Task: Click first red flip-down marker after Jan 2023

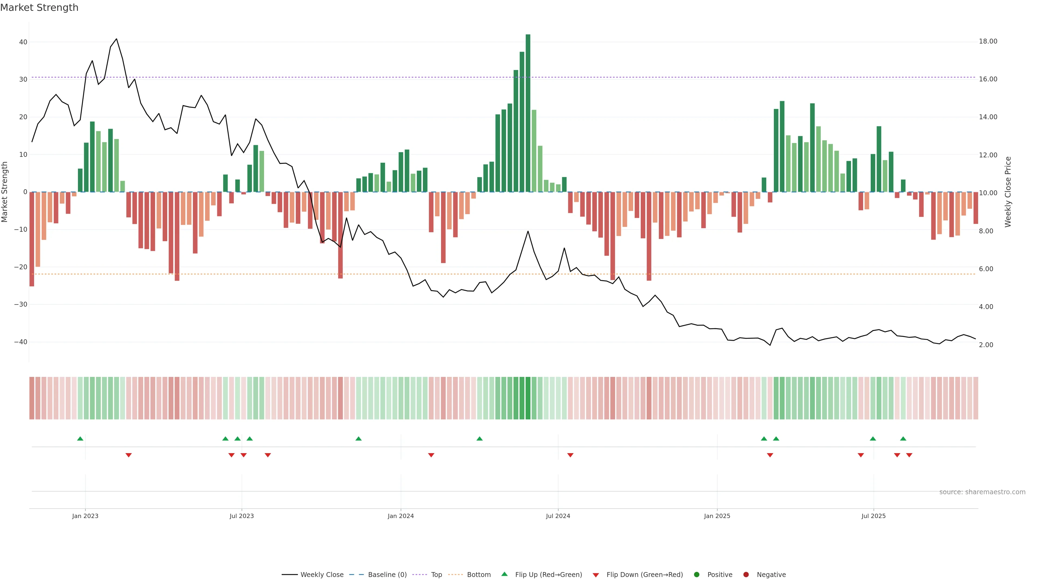Action: point(129,455)
